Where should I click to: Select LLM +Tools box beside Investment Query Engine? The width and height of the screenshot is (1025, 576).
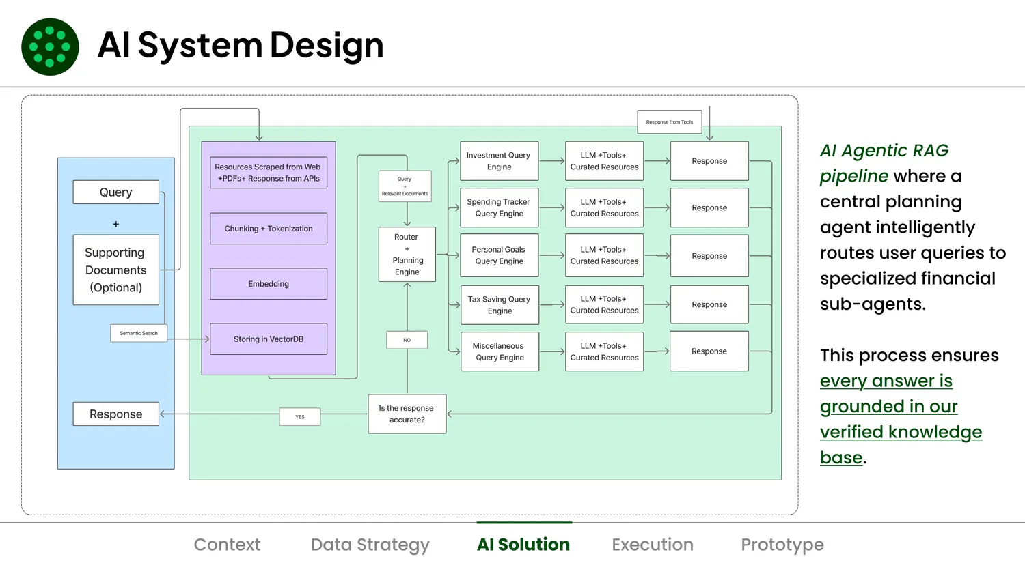[x=605, y=161]
